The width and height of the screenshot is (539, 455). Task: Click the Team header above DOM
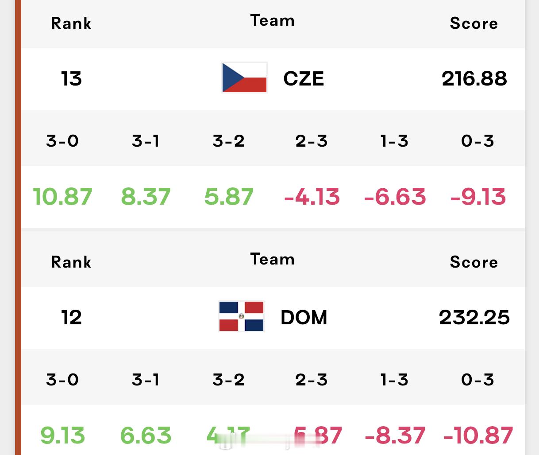273,259
